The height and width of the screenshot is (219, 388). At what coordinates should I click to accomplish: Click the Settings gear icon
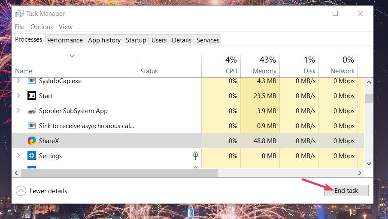point(32,156)
